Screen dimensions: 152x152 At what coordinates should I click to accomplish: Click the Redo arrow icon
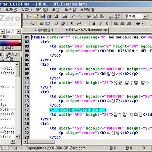(x=80, y=16)
